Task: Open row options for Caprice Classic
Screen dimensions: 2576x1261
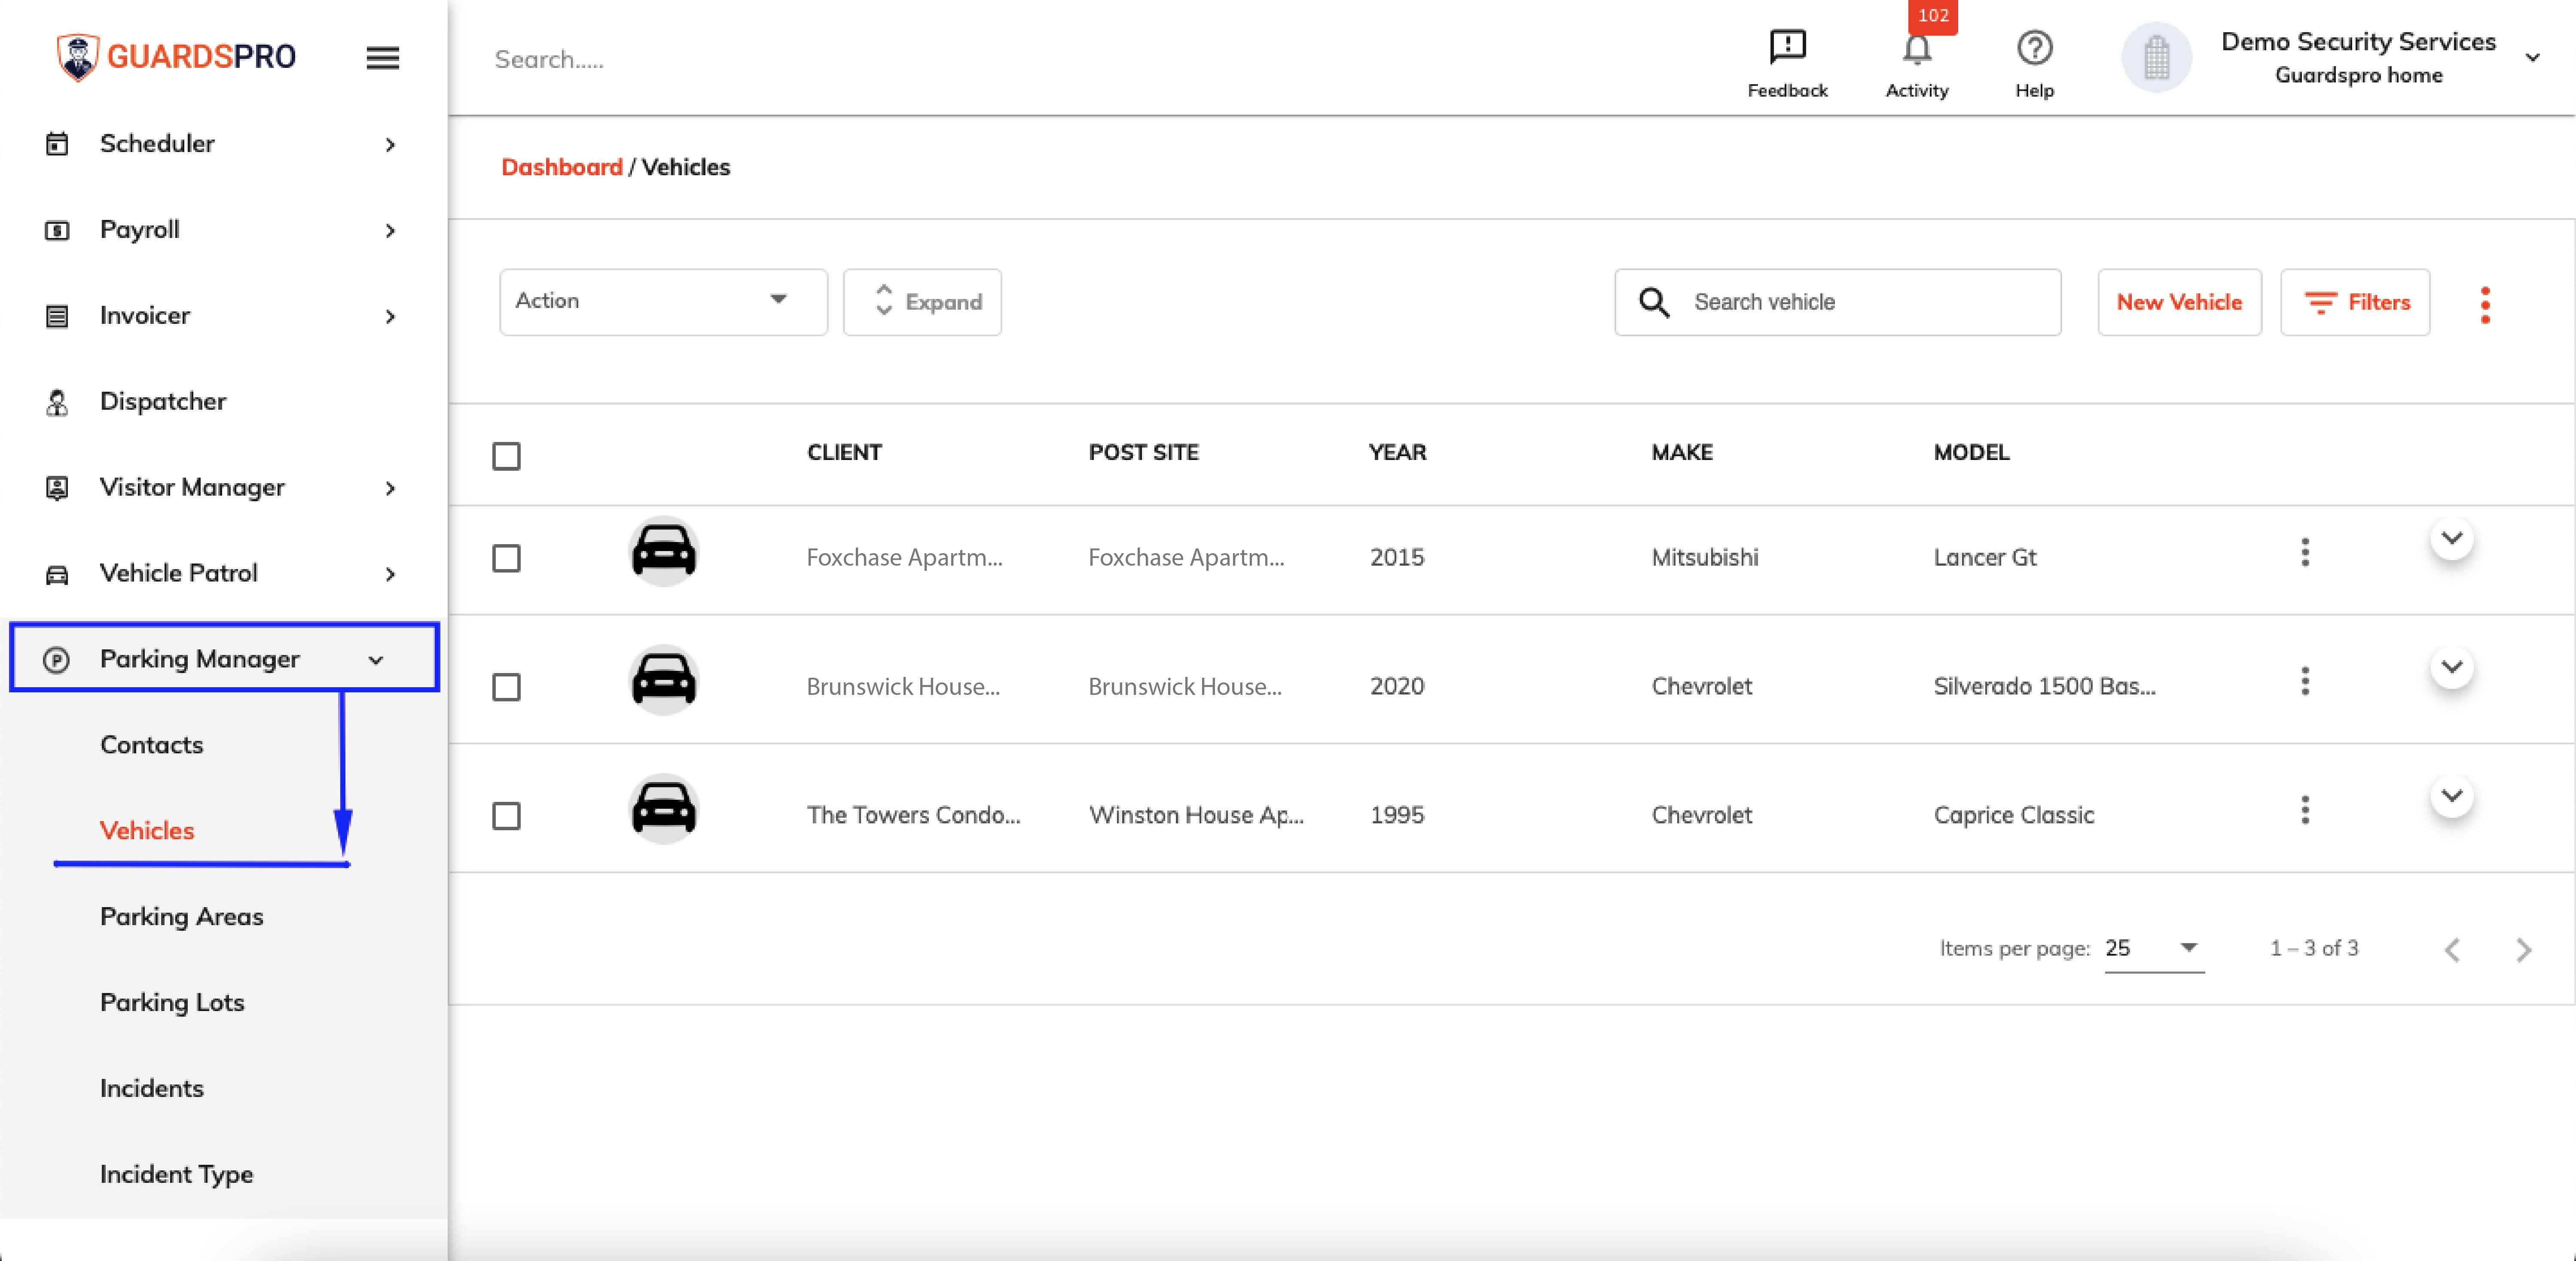Action: pos(2305,810)
